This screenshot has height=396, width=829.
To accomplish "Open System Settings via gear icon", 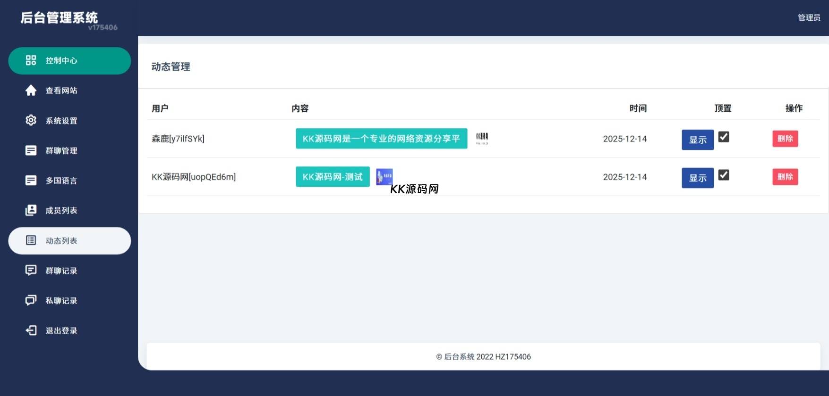I will point(31,120).
